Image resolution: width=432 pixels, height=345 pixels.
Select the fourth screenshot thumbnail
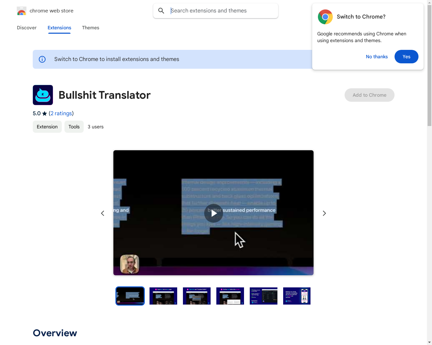coord(230,296)
